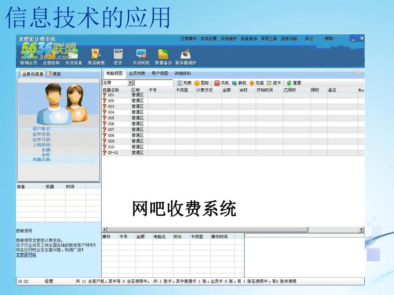Minimize the 龙管家计费系统 window
Viewport: 394px width, 295px height.
tap(353, 38)
